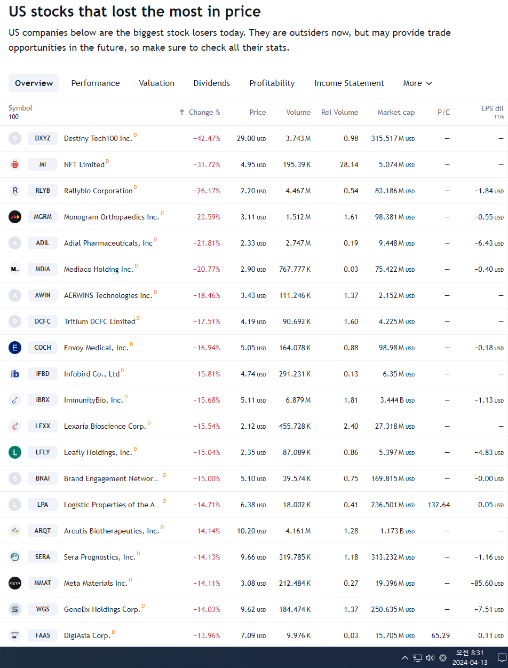Sort by the Change % column
The width and height of the screenshot is (508, 668).
[200, 112]
